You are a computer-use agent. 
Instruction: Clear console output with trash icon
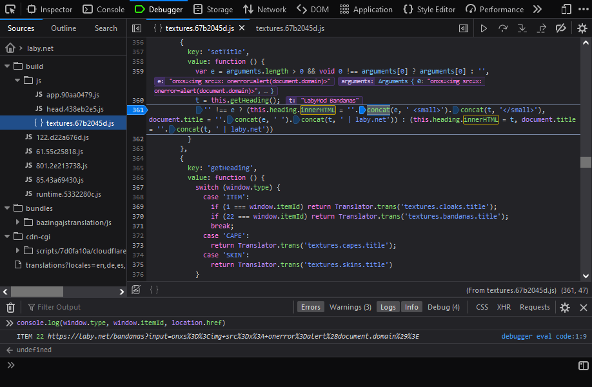coord(10,307)
